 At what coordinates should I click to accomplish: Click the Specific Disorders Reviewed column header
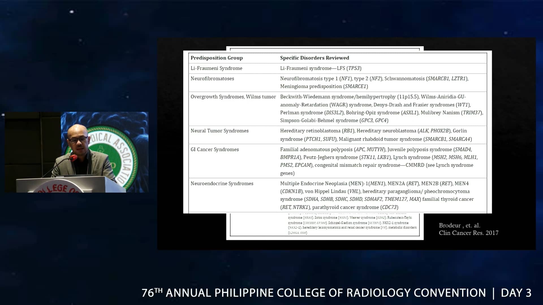tap(314, 58)
